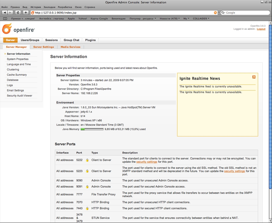Click the page vertical scrollbar thumb
Image resolution: width=272 pixels, height=223 pixels.
[x=270, y=107]
